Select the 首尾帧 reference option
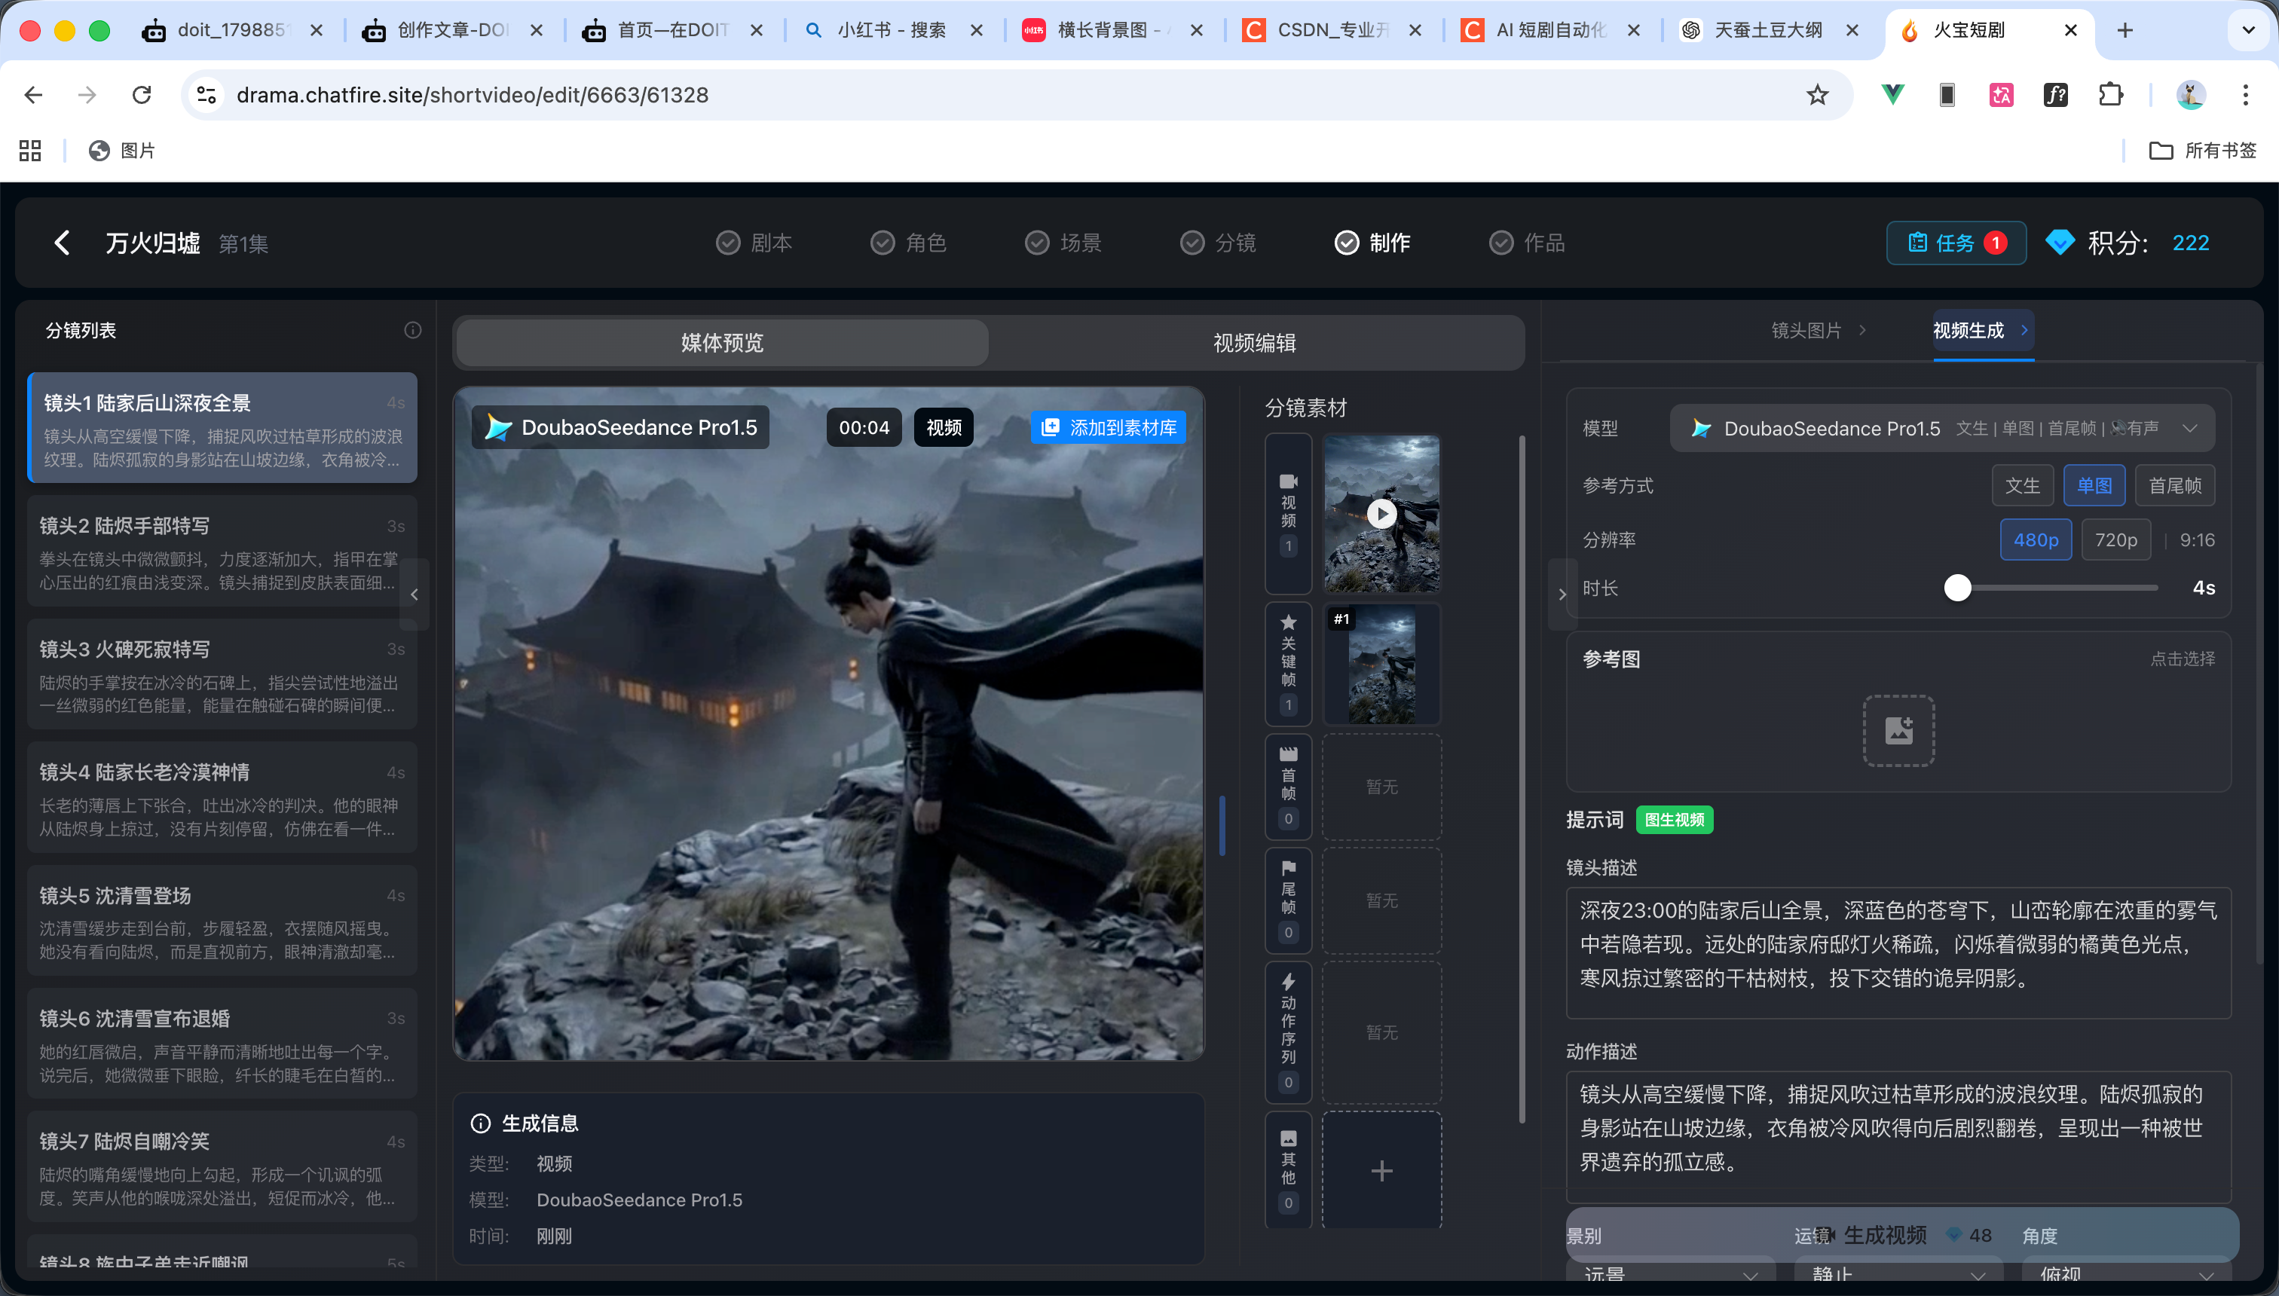The height and width of the screenshot is (1296, 2279). [2175, 485]
